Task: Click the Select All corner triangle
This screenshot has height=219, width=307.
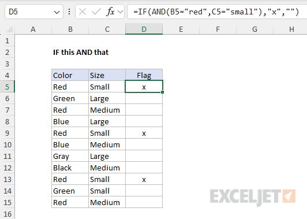Action: pos(9,29)
